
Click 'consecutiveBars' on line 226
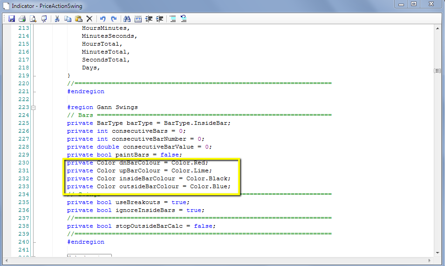click(140, 131)
